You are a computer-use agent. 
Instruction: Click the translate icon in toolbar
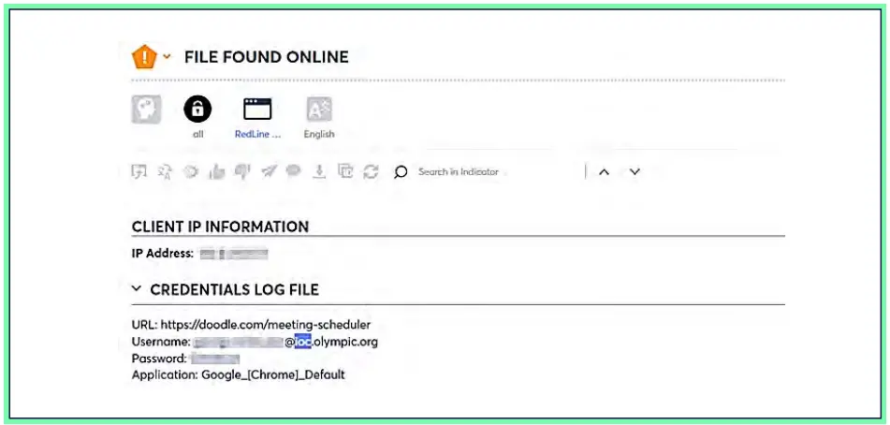pos(165,171)
